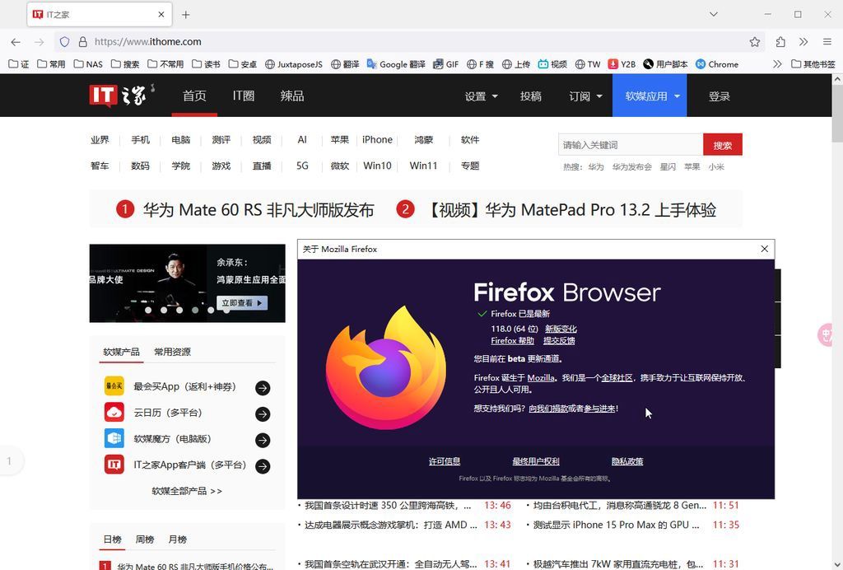Open the 许可信息 link
This screenshot has width=843, height=570.
coord(445,461)
